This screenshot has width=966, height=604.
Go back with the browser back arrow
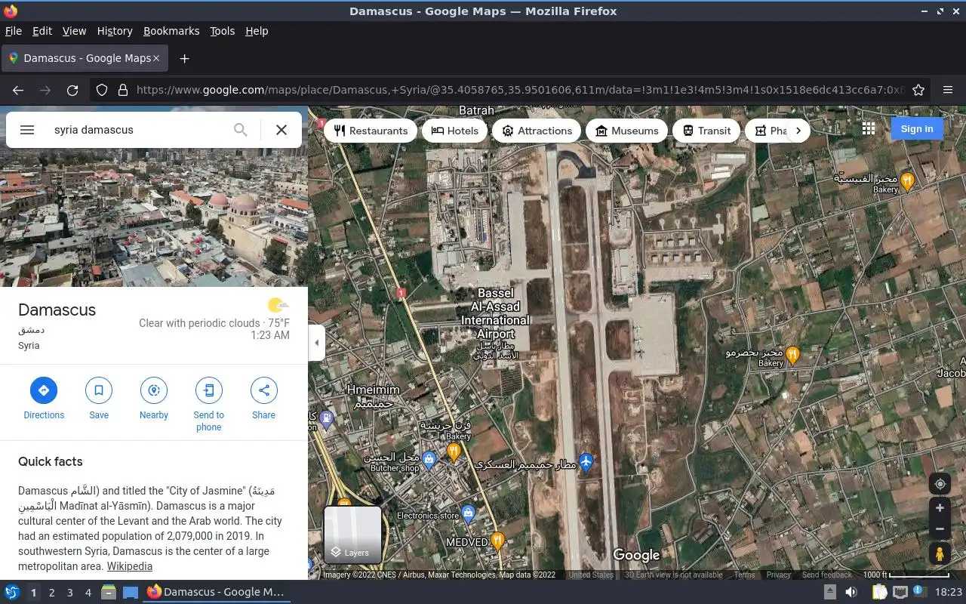[18, 90]
